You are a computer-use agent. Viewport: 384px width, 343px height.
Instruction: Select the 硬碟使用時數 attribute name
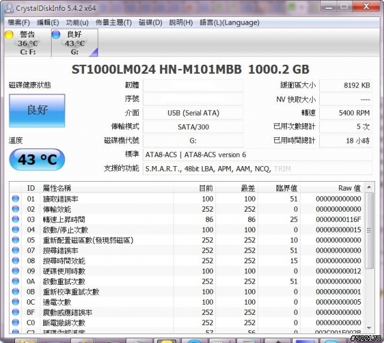[x=64, y=271]
